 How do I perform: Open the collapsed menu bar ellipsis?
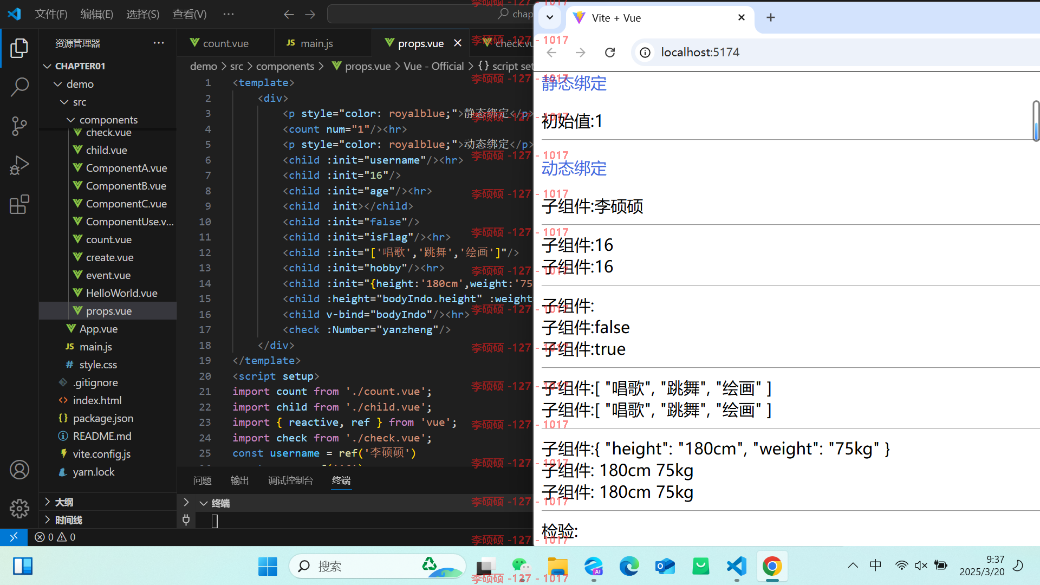point(229,14)
